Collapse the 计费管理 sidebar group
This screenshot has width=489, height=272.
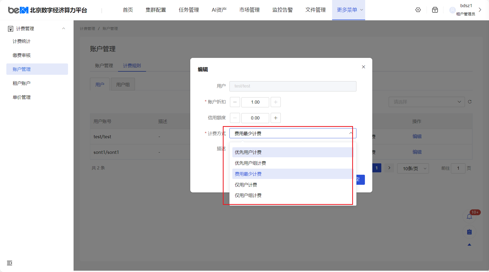coord(64,29)
